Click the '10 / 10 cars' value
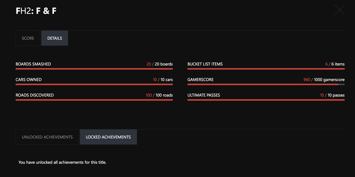The height and width of the screenshot is (177, 355). [163, 80]
